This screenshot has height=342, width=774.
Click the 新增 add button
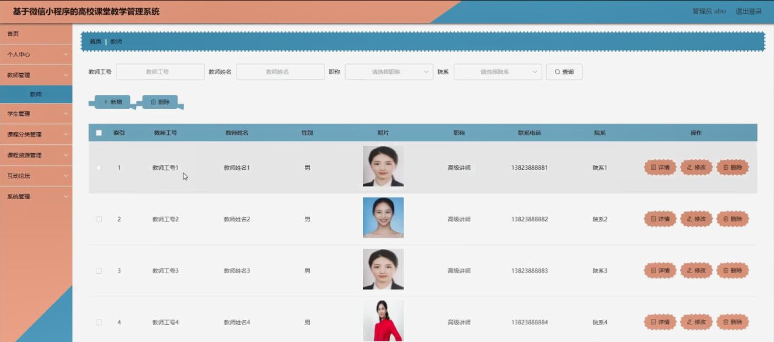coord(113,102)
